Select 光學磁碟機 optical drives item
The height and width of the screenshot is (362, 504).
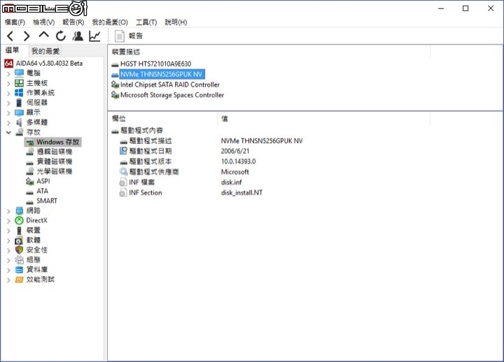[x=55, y=171]
